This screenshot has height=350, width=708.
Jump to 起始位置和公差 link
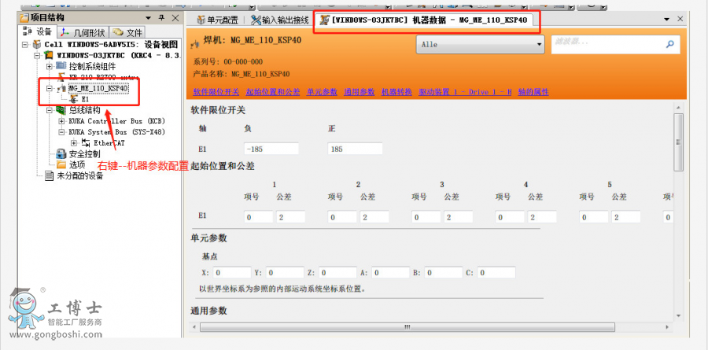point(273,92)
